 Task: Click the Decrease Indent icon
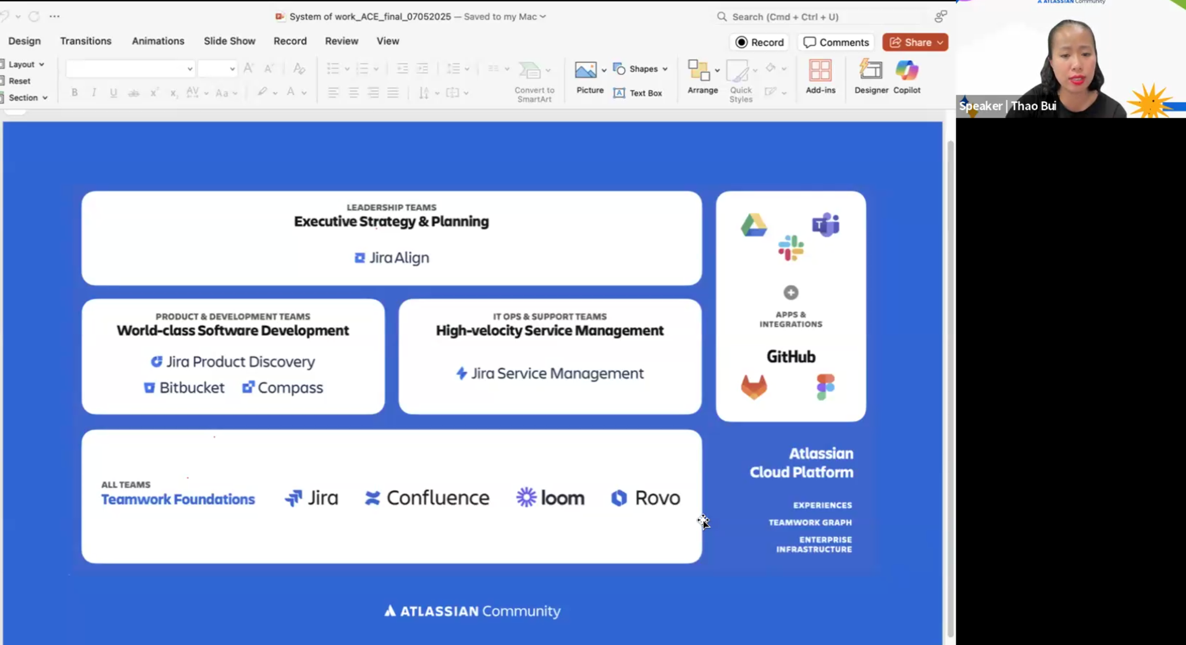click(402, 69)
